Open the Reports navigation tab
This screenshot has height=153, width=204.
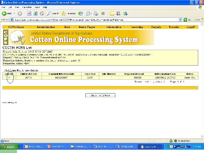156,27
